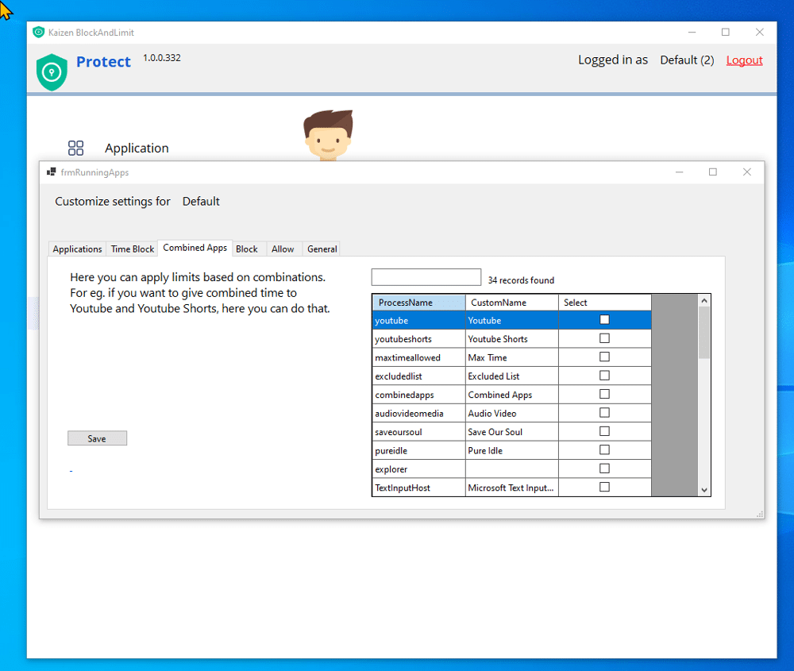This screenshot has width=794, height=671.
Task: Click the boy avatar image
Action: tap(328, 135)
